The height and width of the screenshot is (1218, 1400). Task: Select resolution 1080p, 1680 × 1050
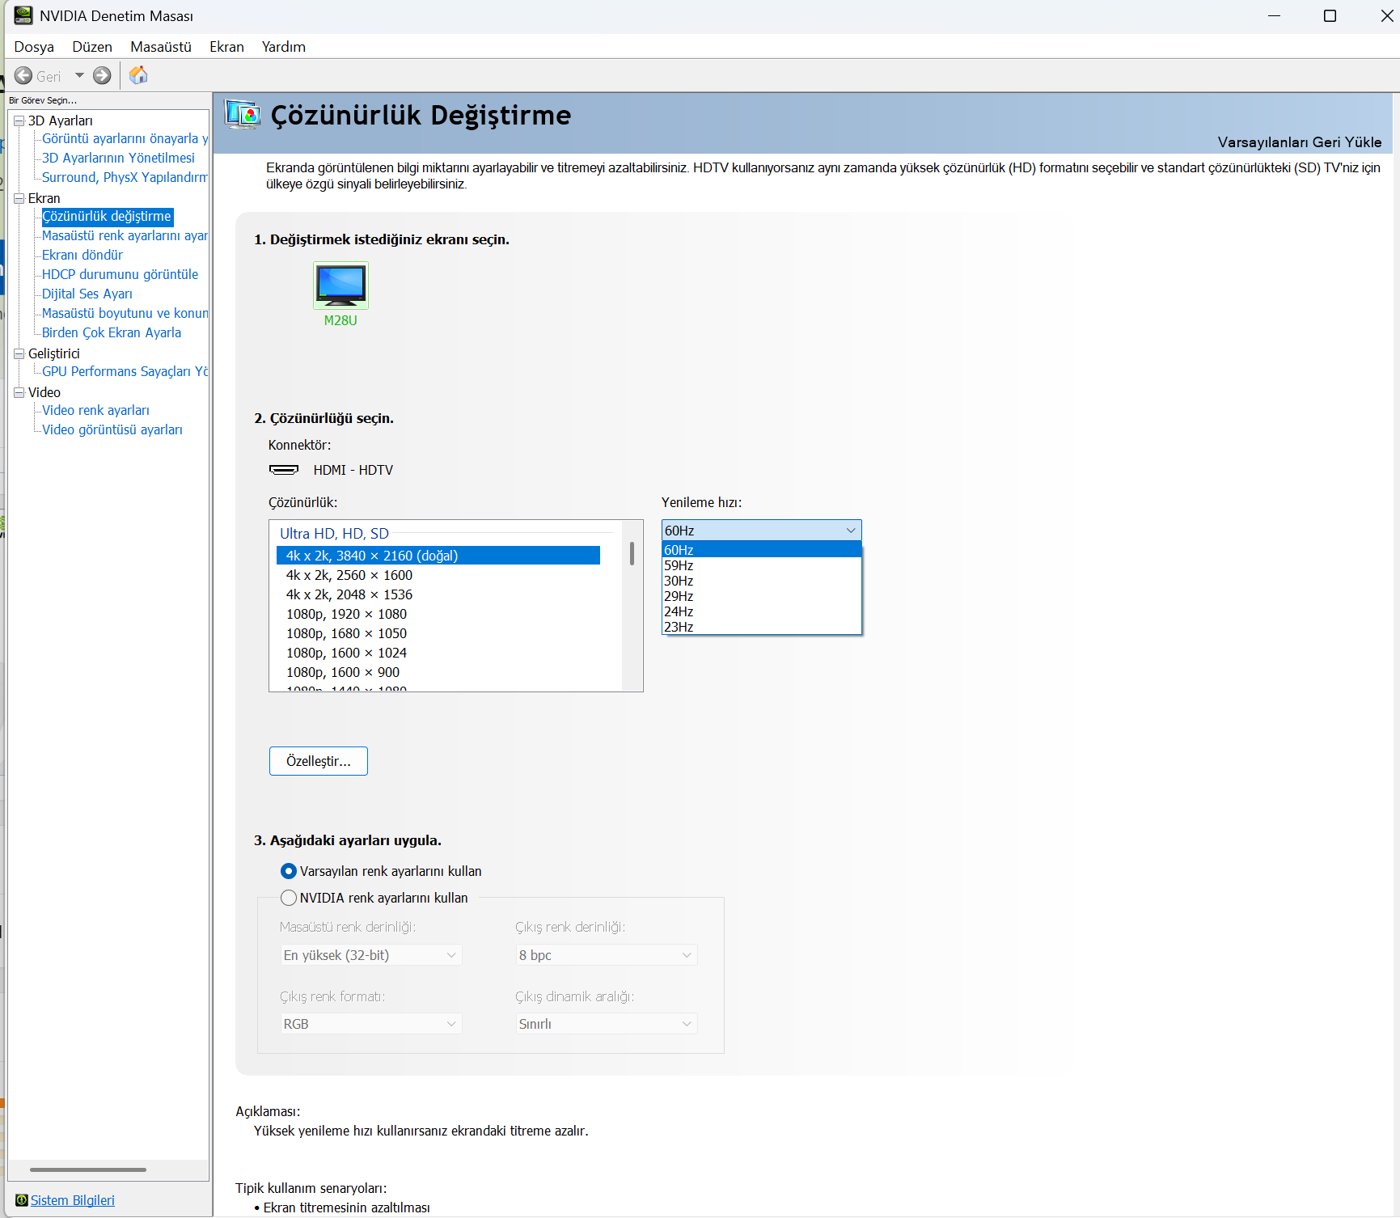tap(438, 633)
